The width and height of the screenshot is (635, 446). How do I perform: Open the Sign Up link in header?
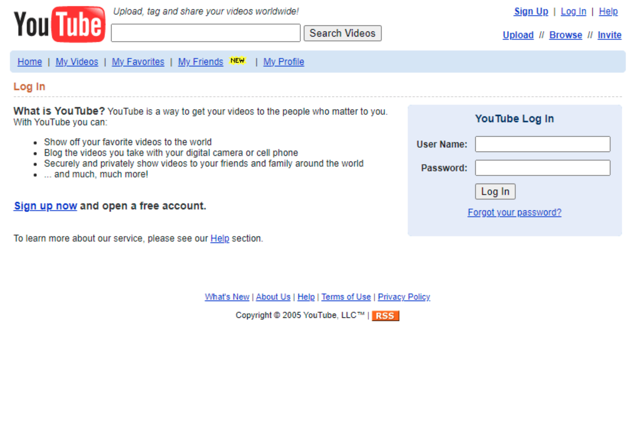[x=531, y=11]
